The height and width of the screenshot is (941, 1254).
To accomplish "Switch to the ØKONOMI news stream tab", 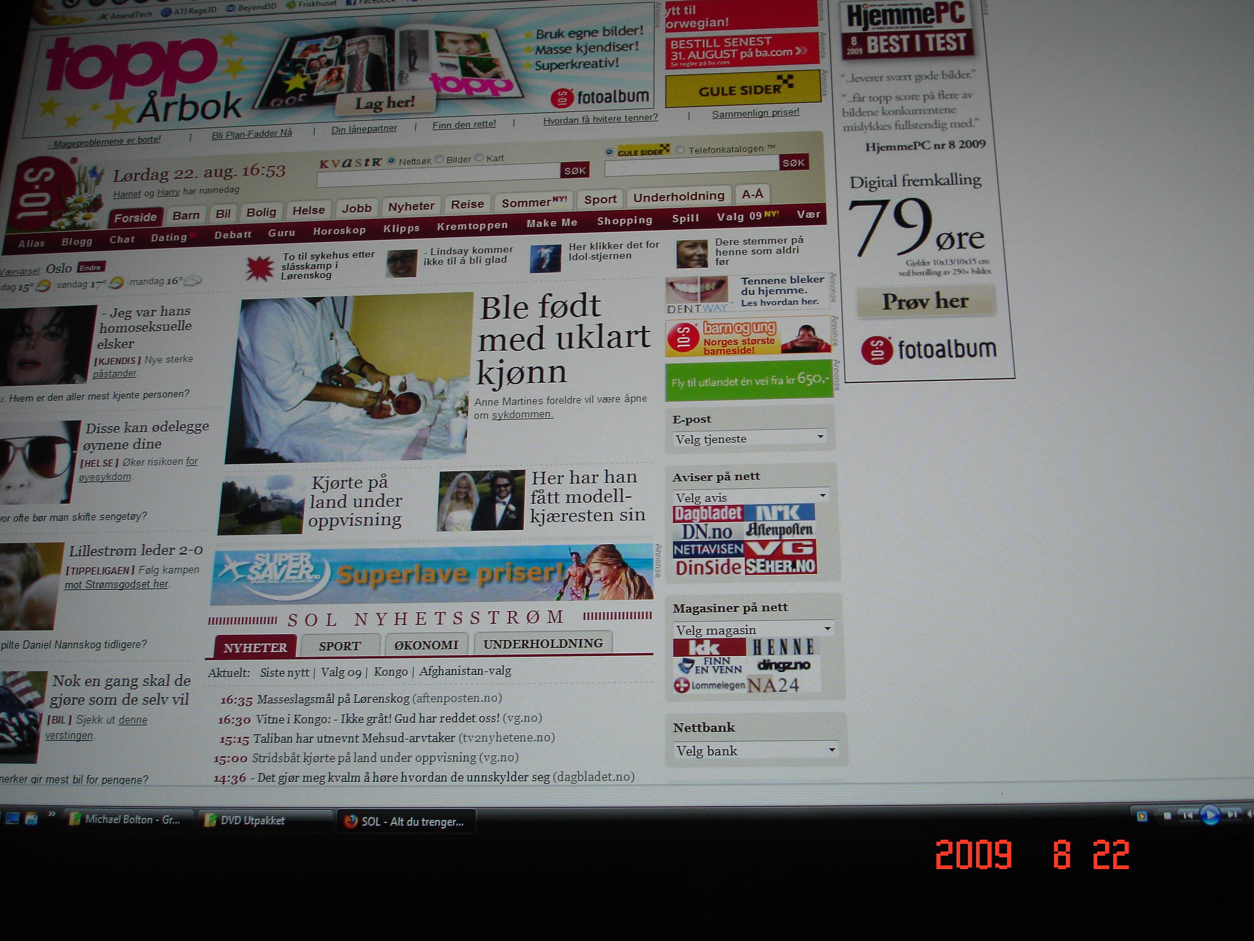I will (x=426, y=644).
